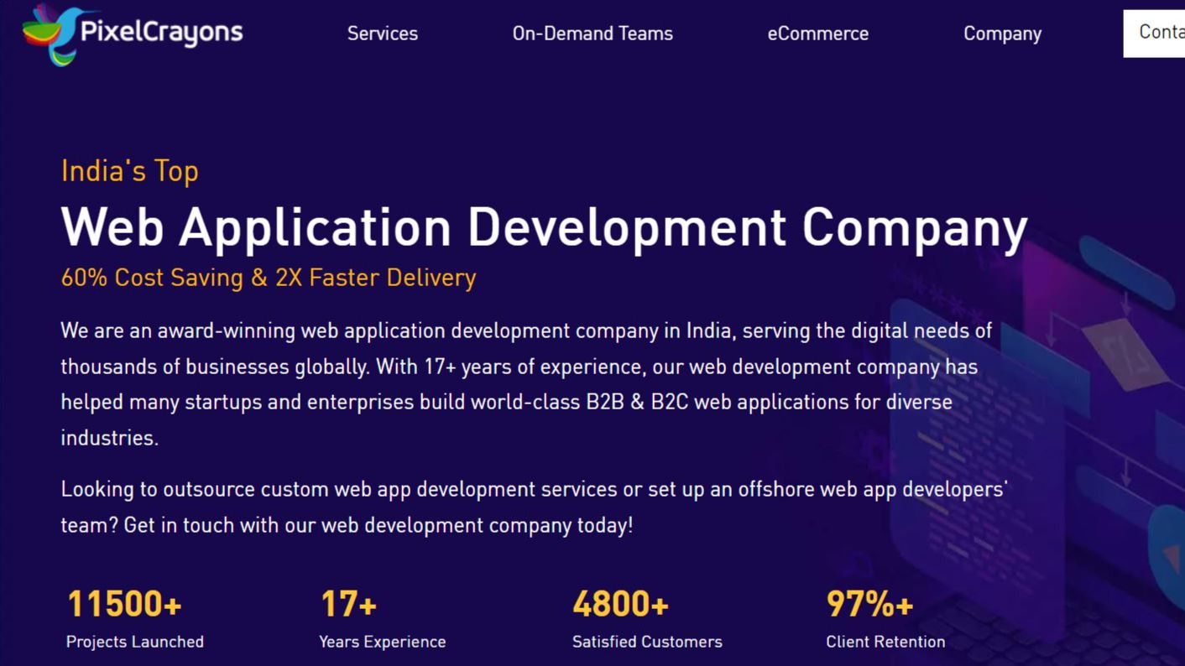The height and width of the screenshot is (666, 1185).
Task: Open the Services dropdown to view offerings
Action: (x=382, y=34)
